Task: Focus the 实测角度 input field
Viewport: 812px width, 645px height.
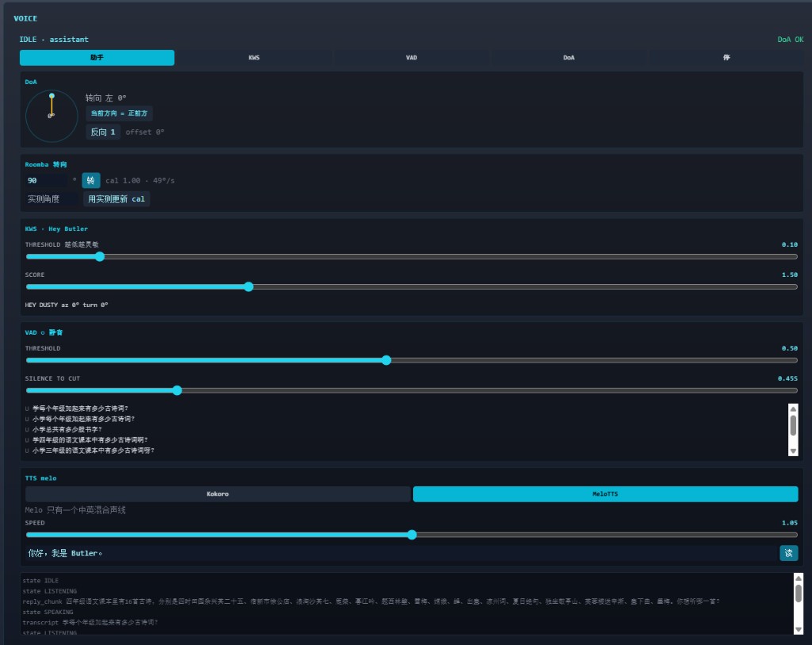Action: click(52, 199)
